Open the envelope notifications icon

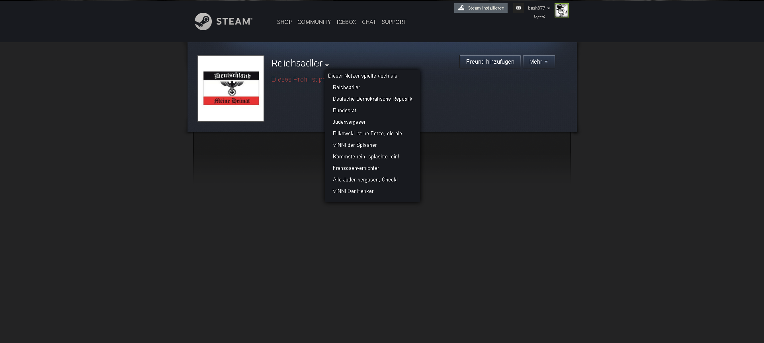(518, 8)
